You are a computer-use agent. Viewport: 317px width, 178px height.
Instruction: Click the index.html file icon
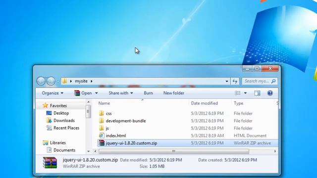[102, 135]
